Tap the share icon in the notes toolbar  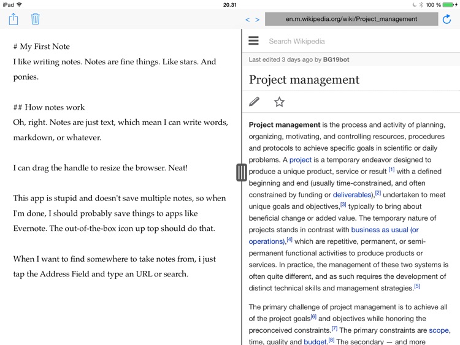(13, 19)
